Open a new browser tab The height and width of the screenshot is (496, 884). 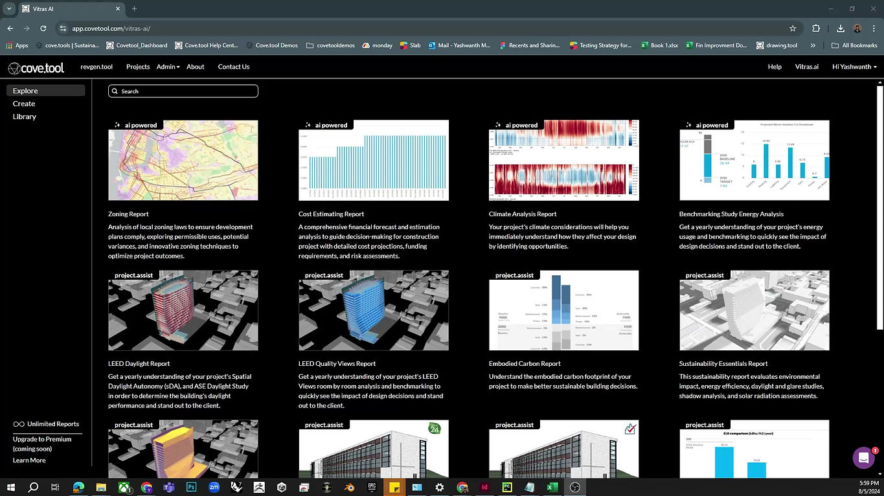135,9
